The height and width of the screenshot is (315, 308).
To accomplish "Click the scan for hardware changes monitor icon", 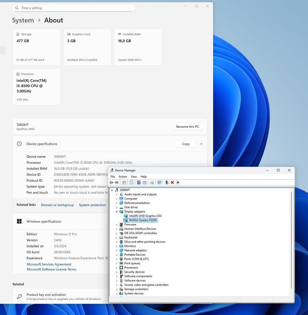I will 159,182.
